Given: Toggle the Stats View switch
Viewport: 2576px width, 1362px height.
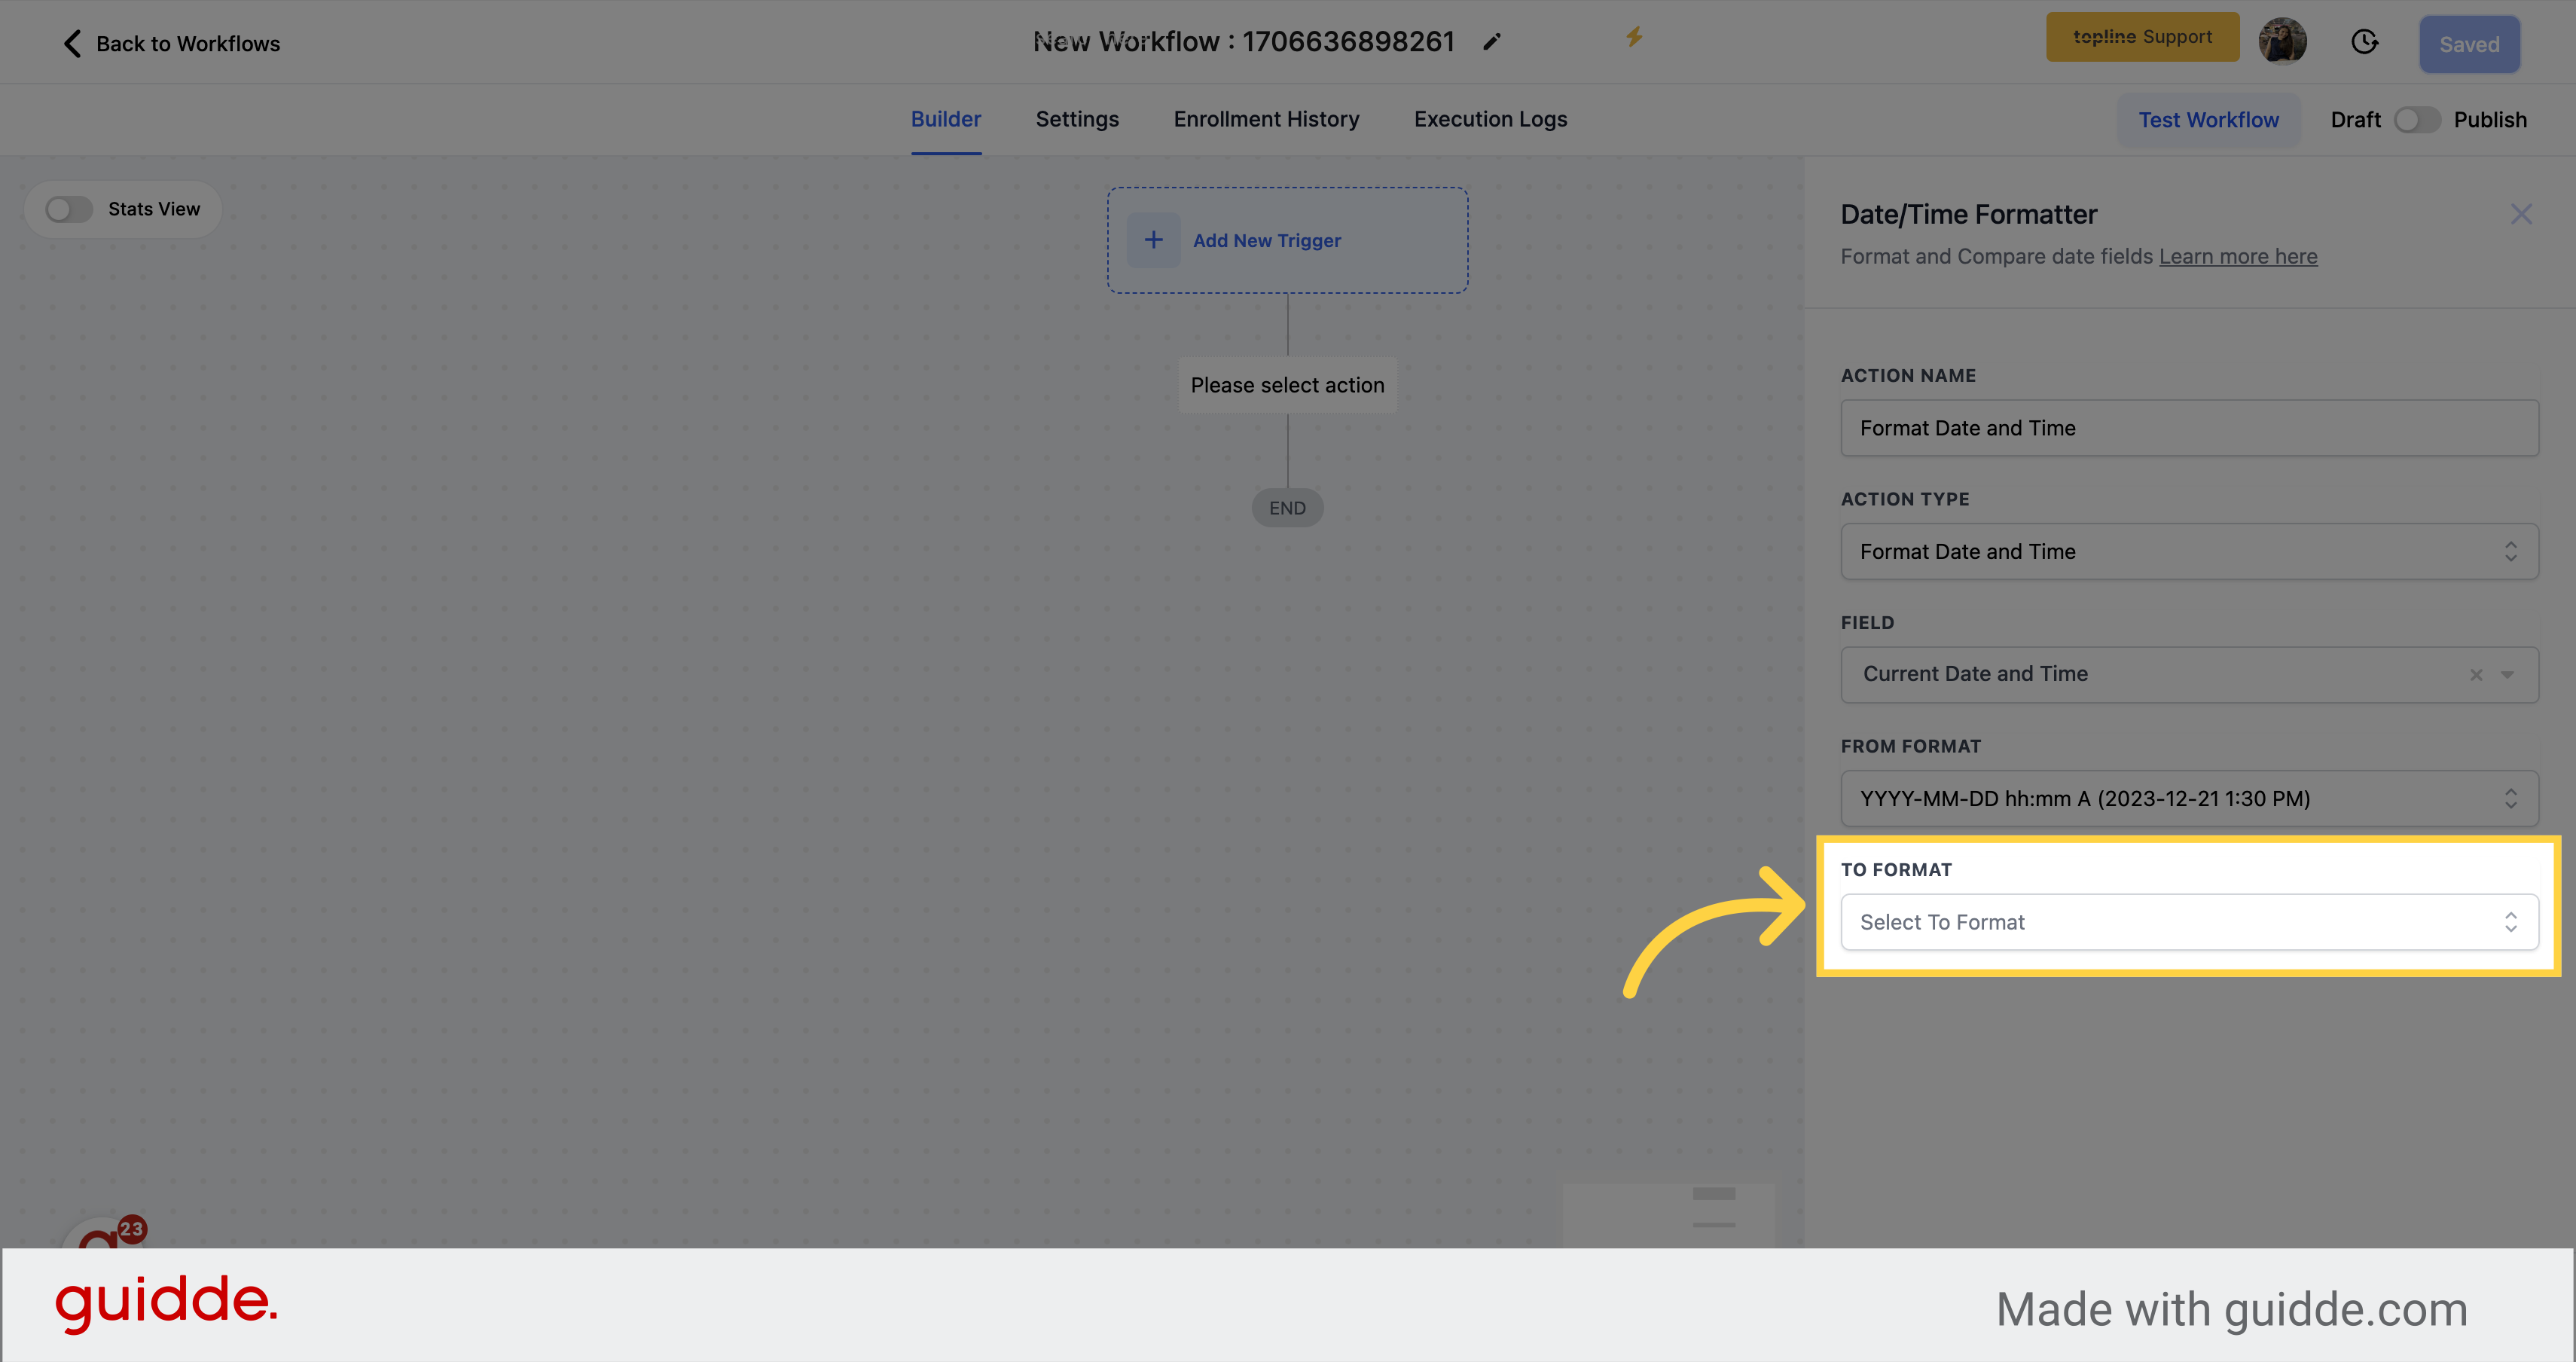Looking at the screenshot, I should pos(68,208).
